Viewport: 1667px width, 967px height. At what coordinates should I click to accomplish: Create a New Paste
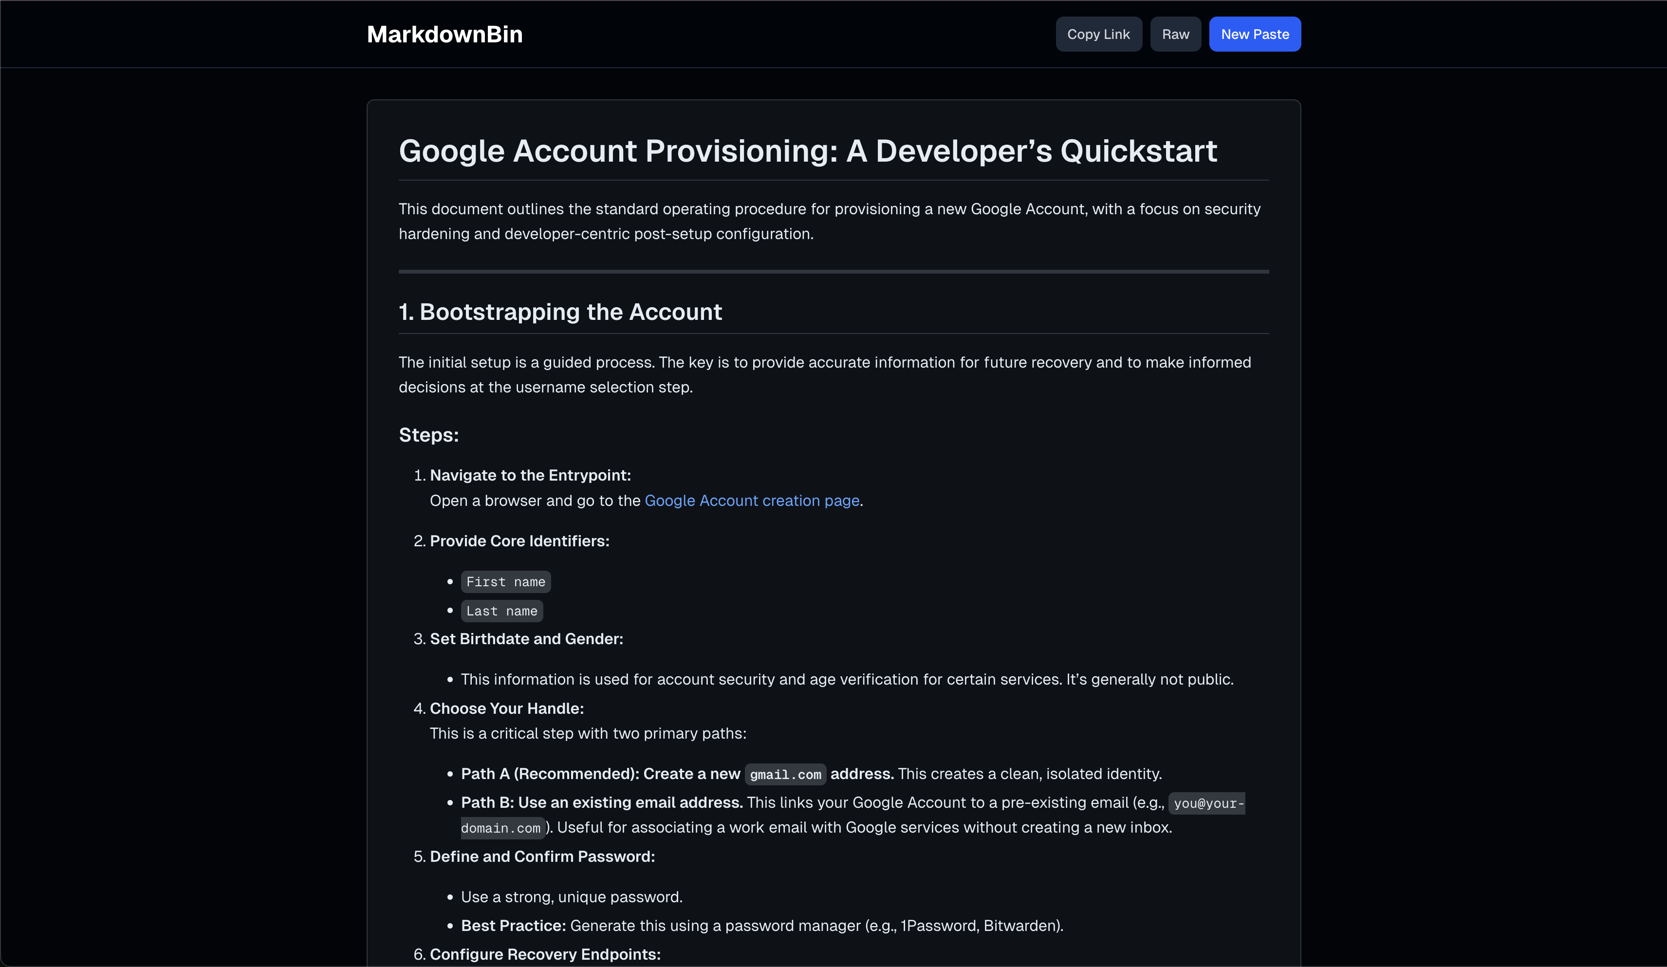pyautogui.click(x=1254, y=35)
